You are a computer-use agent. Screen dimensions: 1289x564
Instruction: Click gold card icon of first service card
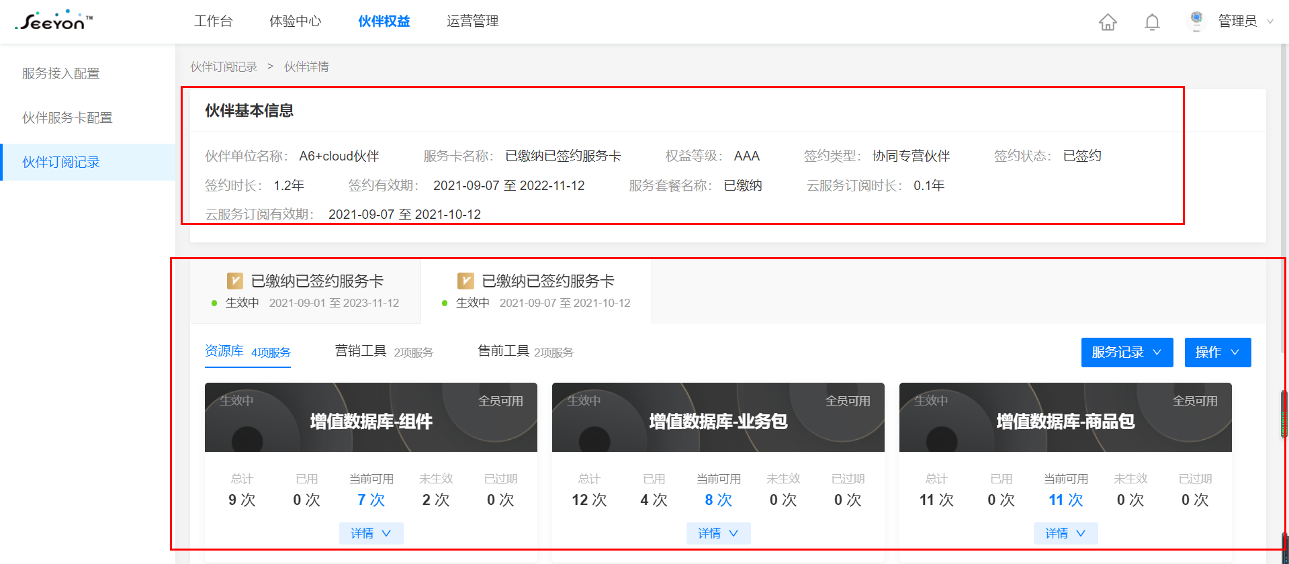click(x=235, y=281)
